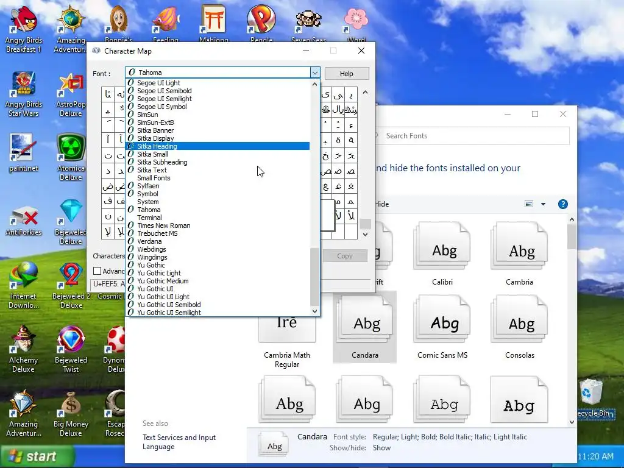
Task: Launch the Bejeweled Deluxe diamond icon
Action: (71, 221)
